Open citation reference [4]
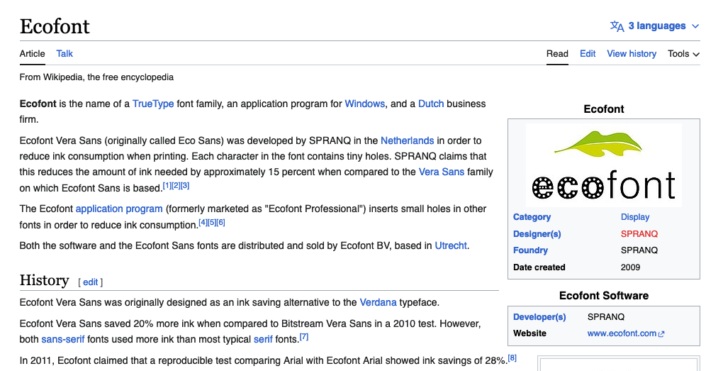Viewport: 723px width, 371px height. pos(203,223)
